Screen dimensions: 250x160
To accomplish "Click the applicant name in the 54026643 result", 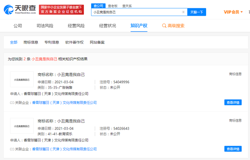I will point(56,140).
